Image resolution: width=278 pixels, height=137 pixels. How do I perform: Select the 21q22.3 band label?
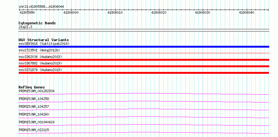[x=25, y=27]
